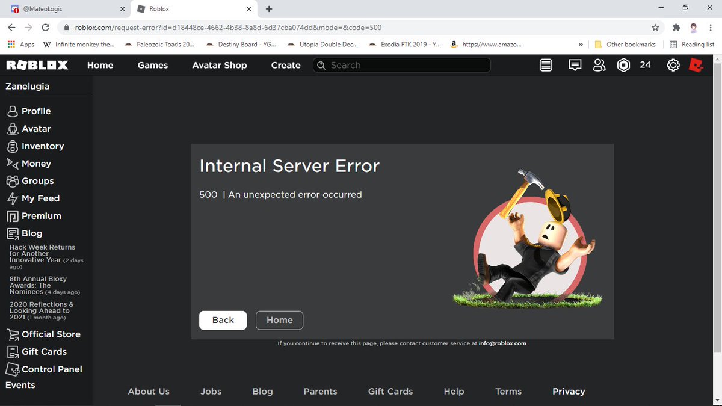Click the info@roblox.com email link
This screenshot has height=406, width=722.
tap(502, 343)
